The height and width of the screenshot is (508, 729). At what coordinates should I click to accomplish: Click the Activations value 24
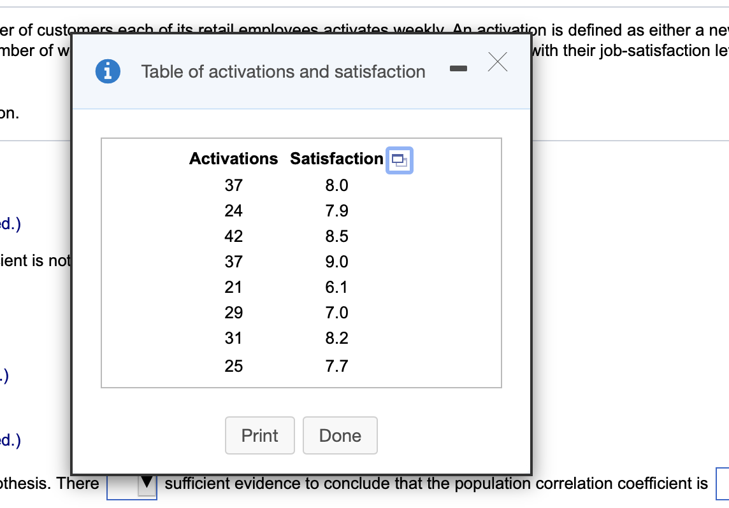[233, 211]
